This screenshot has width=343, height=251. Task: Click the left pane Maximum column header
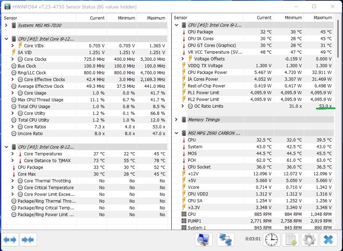[152, 18]
